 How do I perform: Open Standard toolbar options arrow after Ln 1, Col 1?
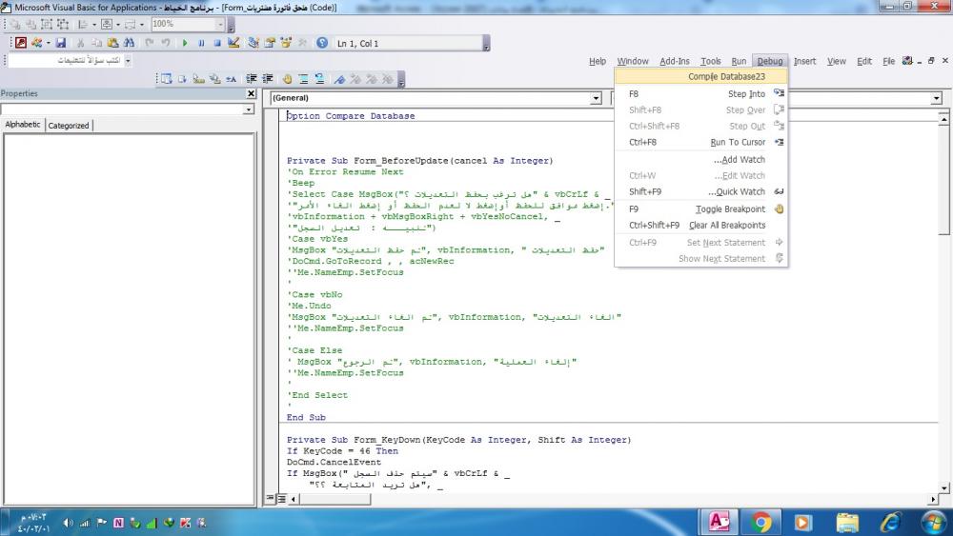(x=486, y=43)
